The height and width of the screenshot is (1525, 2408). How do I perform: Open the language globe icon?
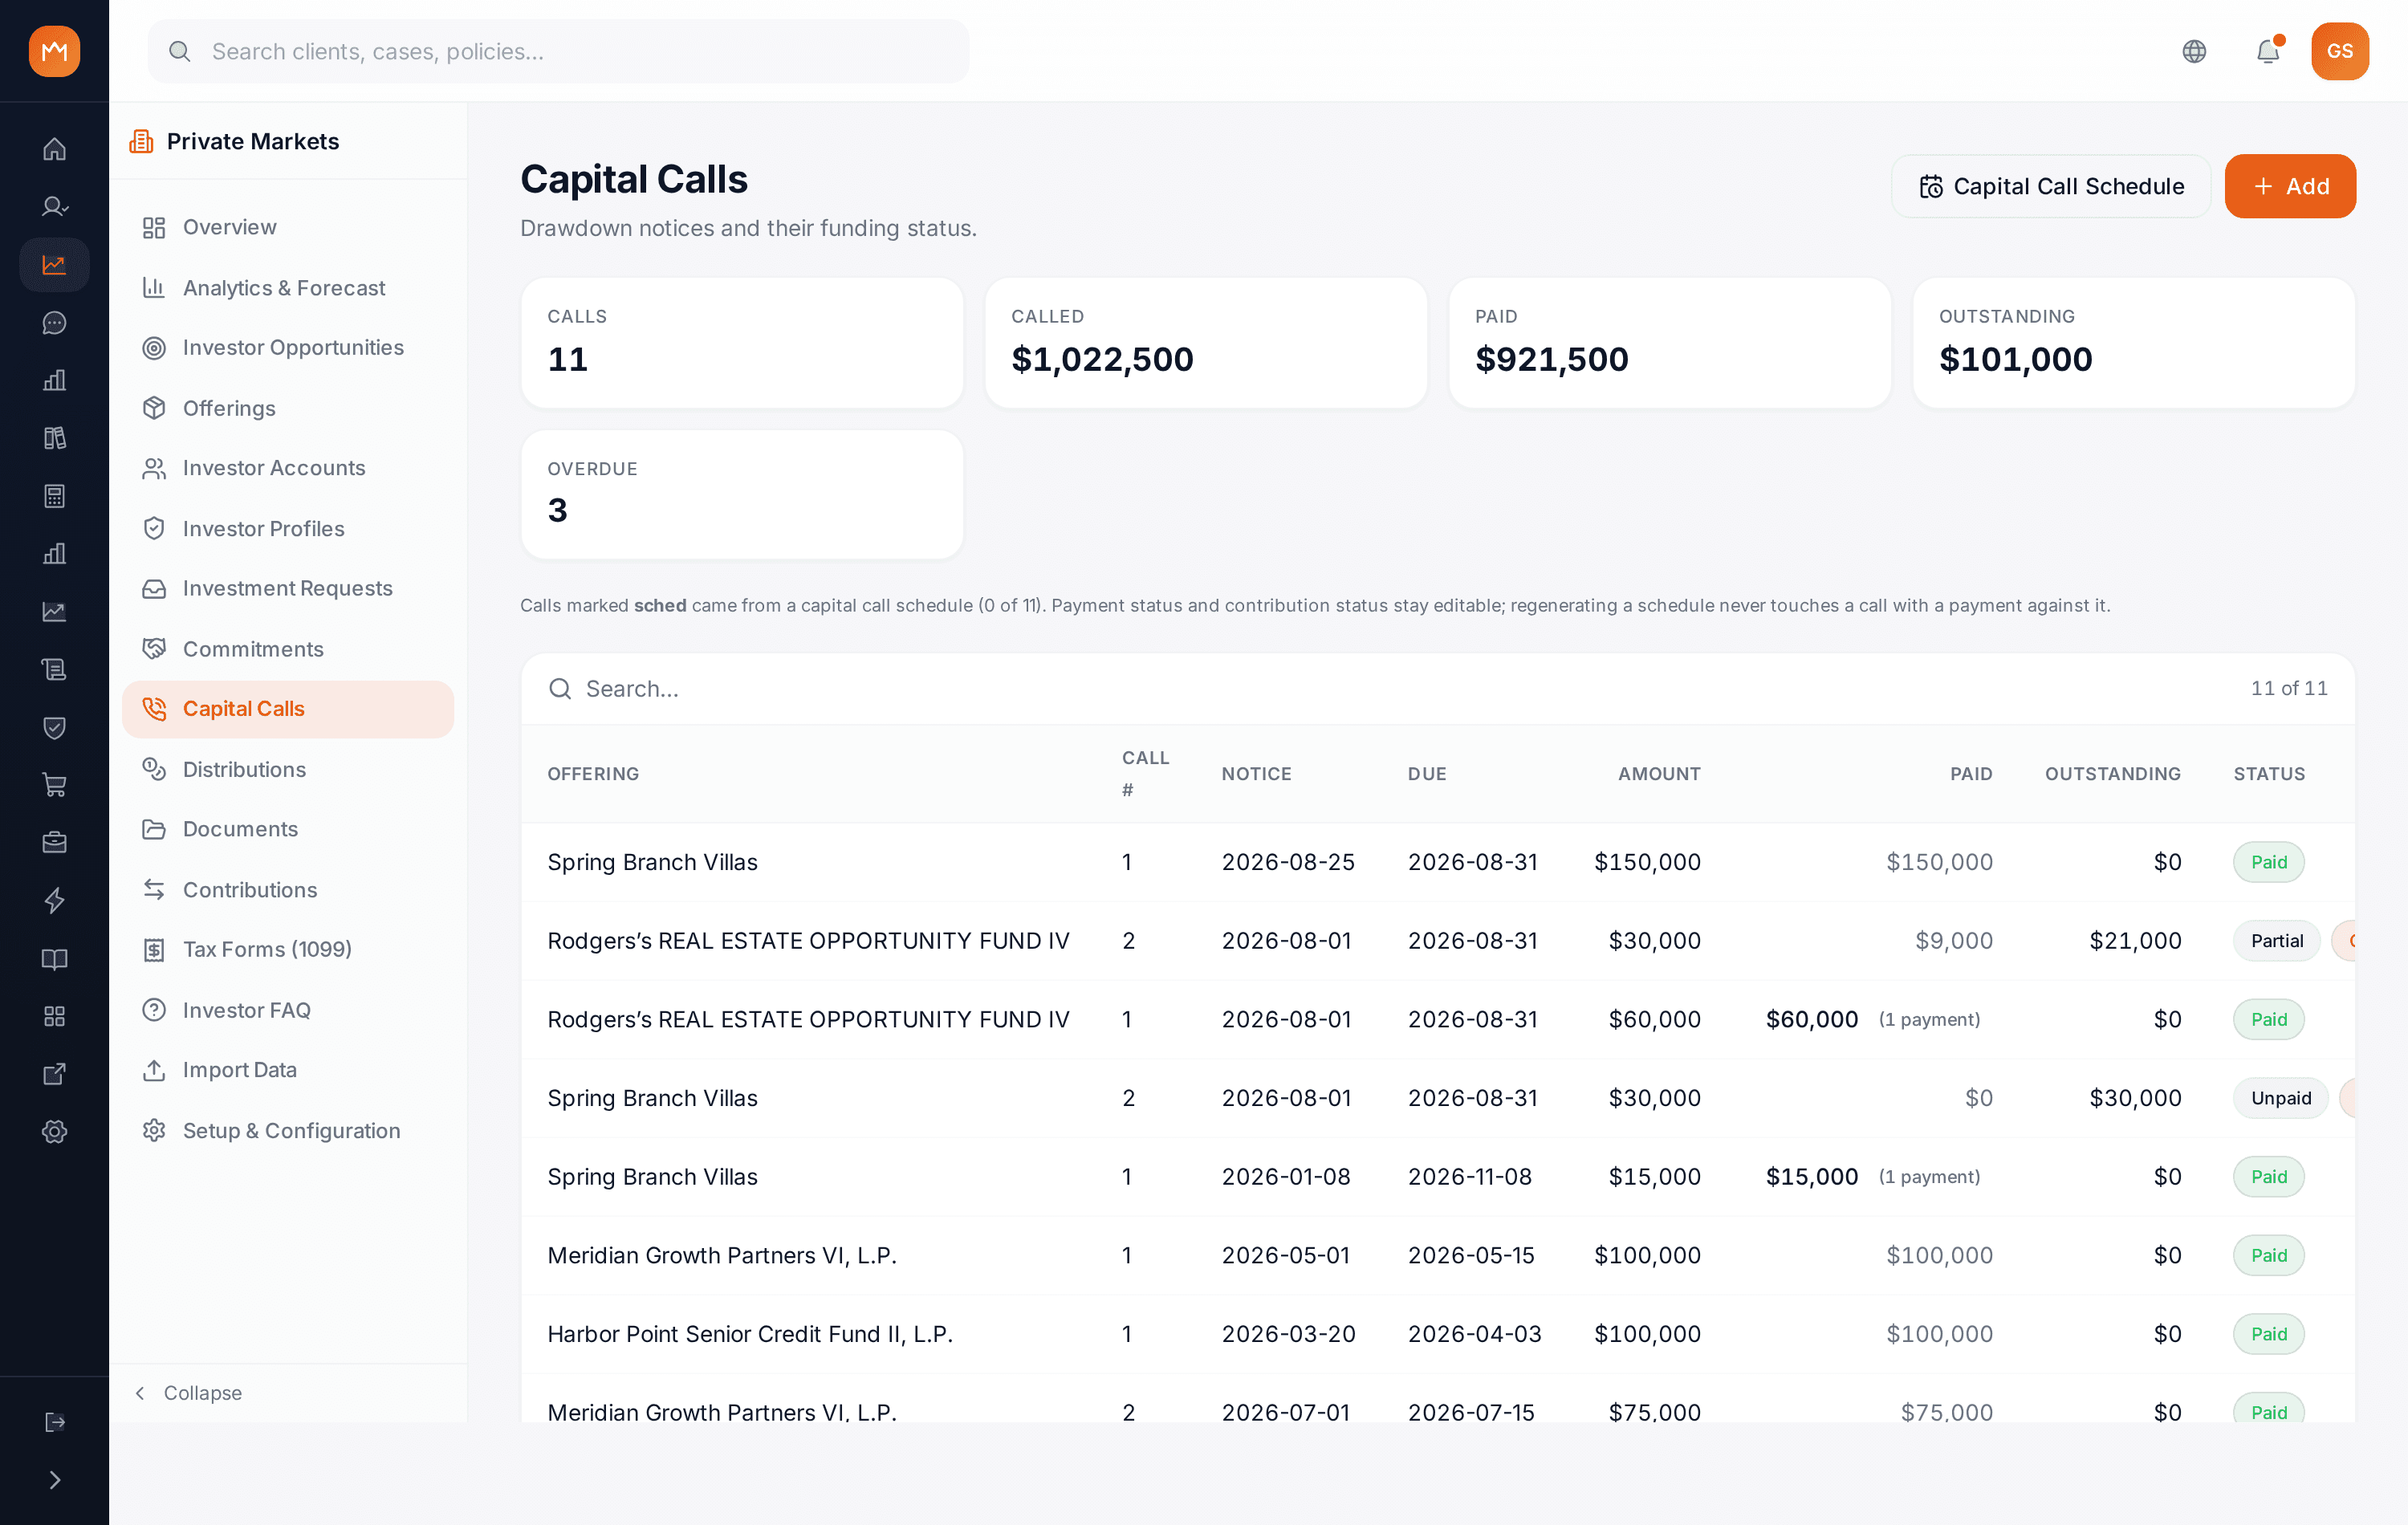pyautogui.click(x=2194, y=51)
